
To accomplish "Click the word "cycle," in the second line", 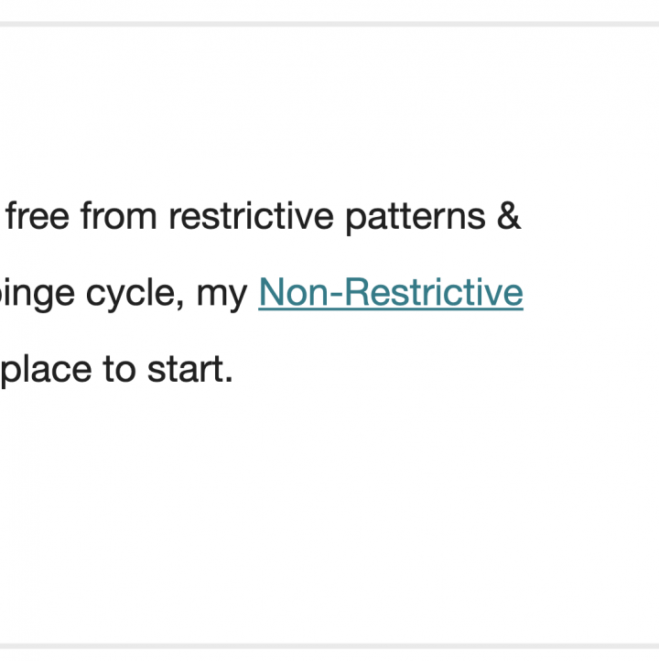I will (135, 295).
